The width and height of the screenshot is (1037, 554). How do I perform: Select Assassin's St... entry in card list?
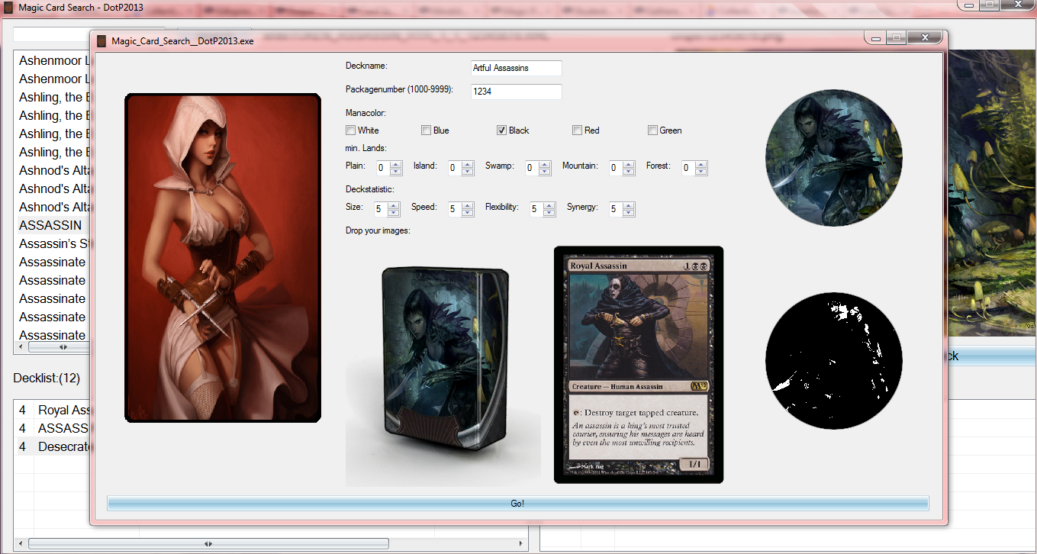coord(53,243)
